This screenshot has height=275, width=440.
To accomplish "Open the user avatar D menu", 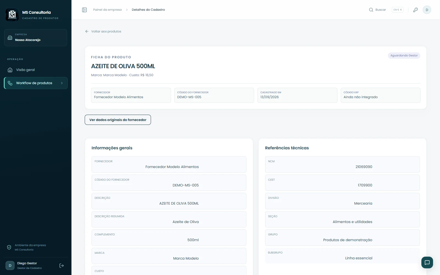I will pos(427,10).
